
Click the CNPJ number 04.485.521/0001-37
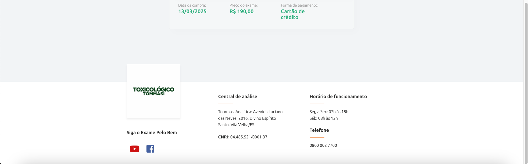coord(249,137)
